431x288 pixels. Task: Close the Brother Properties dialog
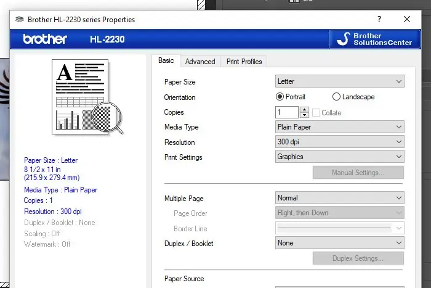point(407,19)
